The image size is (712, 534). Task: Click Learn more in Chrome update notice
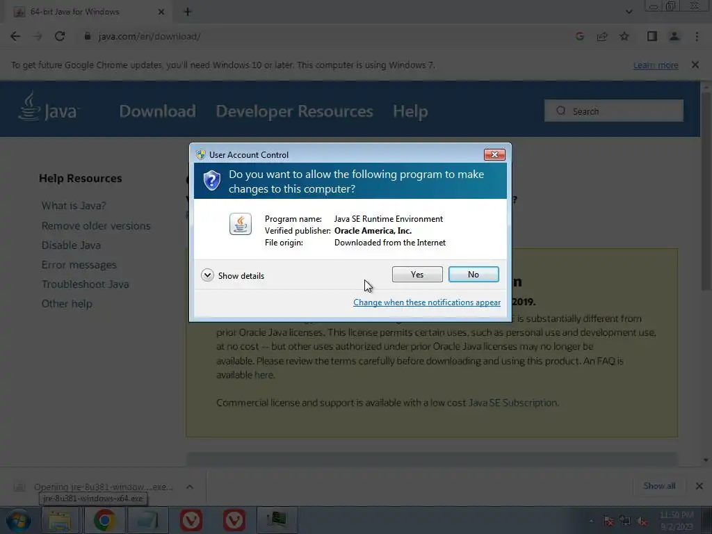pos(656,65)
